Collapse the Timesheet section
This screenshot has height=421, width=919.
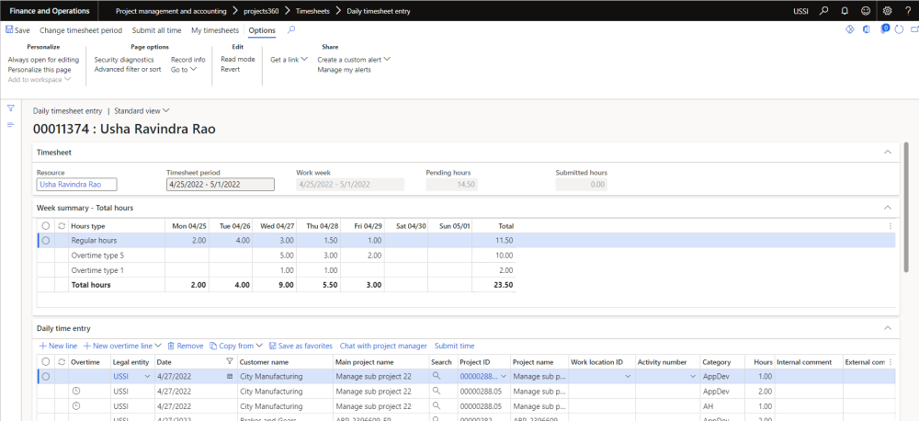pyautogui.click(x=887, y=152)
